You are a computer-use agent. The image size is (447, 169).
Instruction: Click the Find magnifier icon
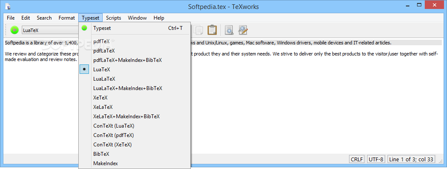(229, 30)
